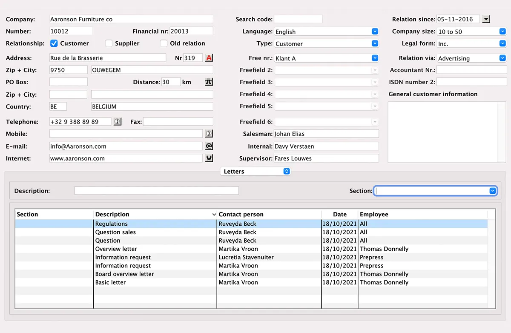Image resolution: width=511 pixels, height=333 pixels.
Task: Enable the Supplier checkbox
Action: point(109,43)
